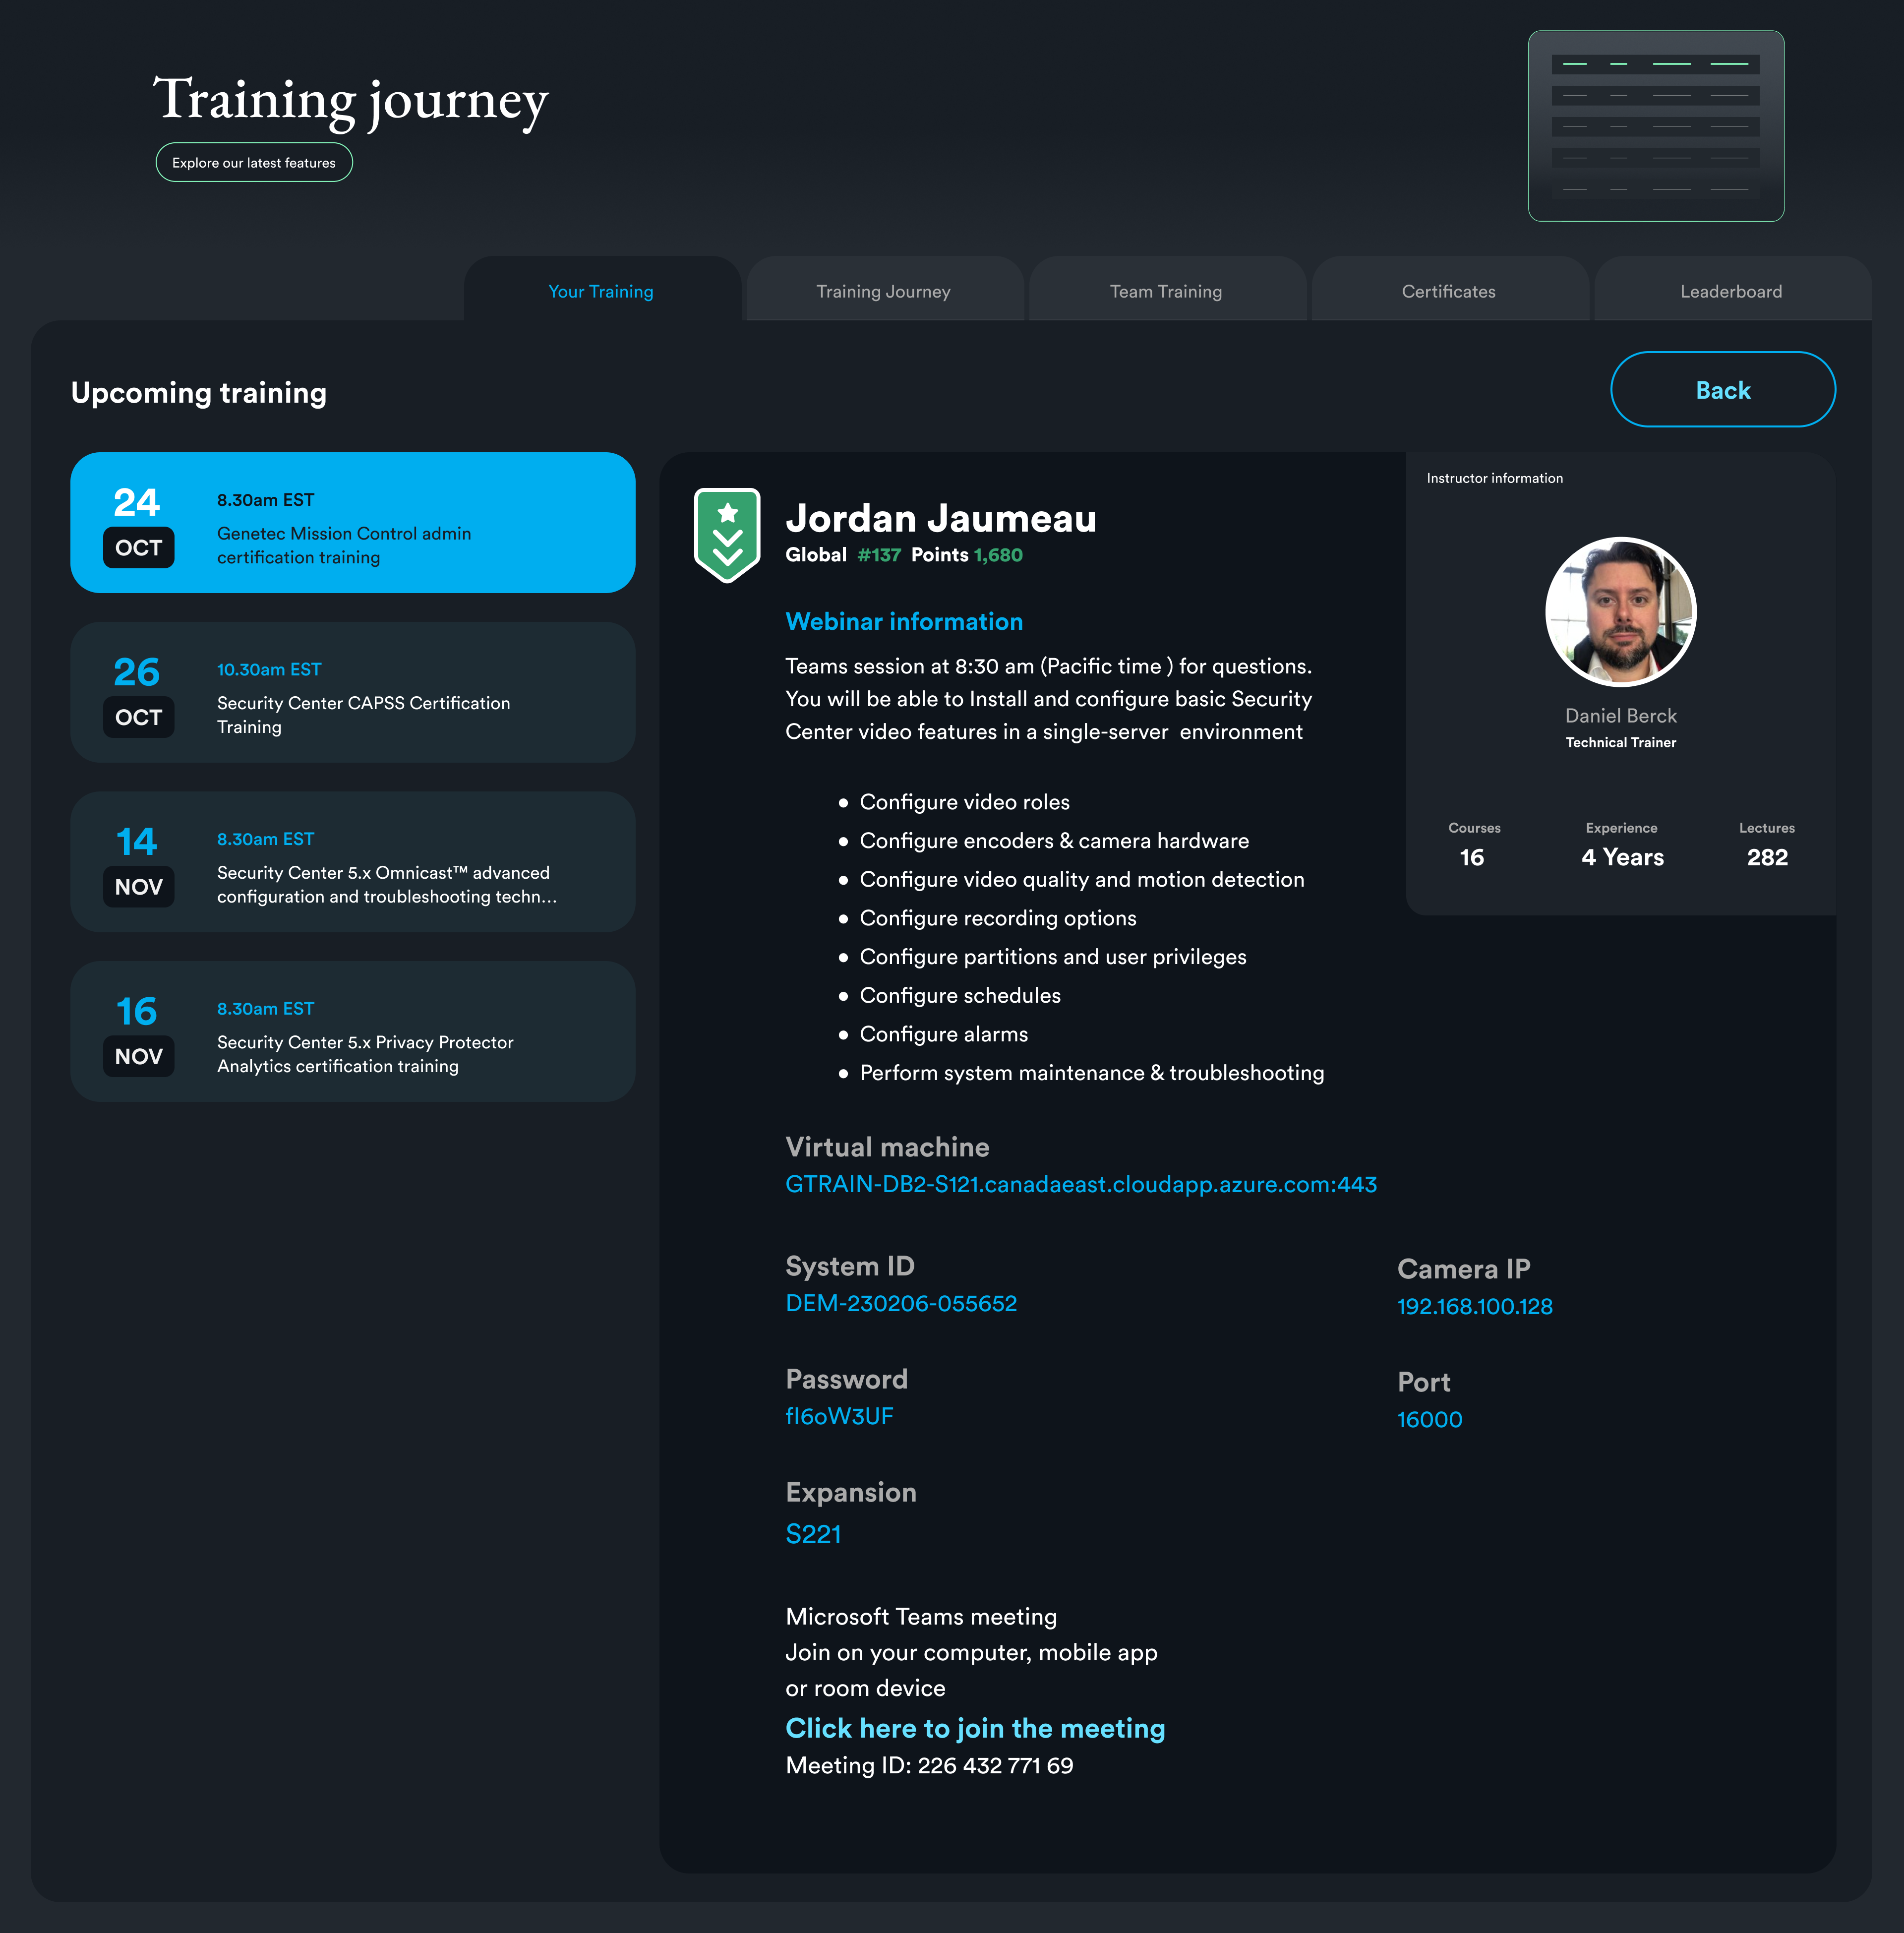Click Click here to join the meeting
This screenshot has width=1904, height=1933.
[975, 1728]
